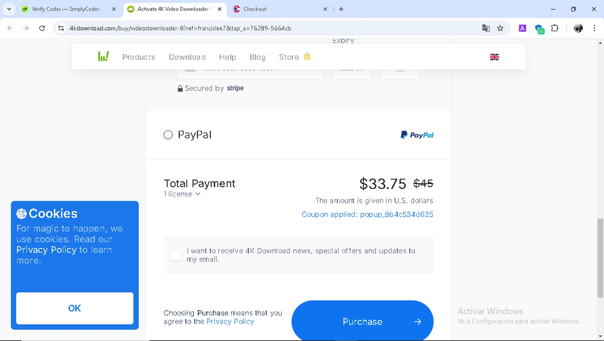The image size is (604, 341).
Task: Close the Verify Codes SimplyCodes tab
Action: (x=114, y=9)
